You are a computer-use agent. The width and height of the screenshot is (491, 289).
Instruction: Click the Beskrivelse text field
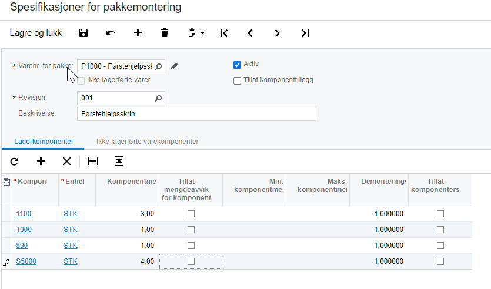click(x=196, y=114)
